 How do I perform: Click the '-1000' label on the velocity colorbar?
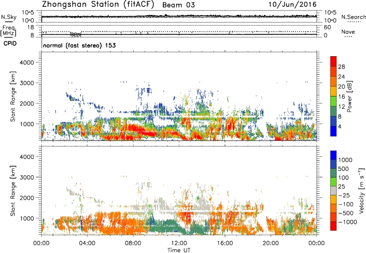348,222
